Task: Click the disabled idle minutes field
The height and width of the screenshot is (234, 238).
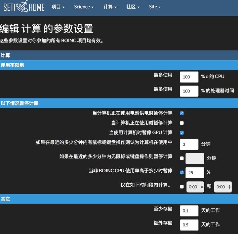Action: pyautogui.click(x=195, y=158)
